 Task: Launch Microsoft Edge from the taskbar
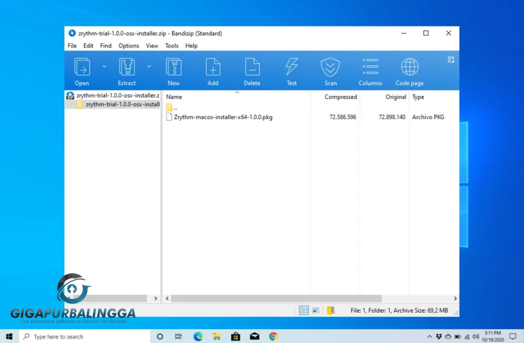[x=198, y=336]
